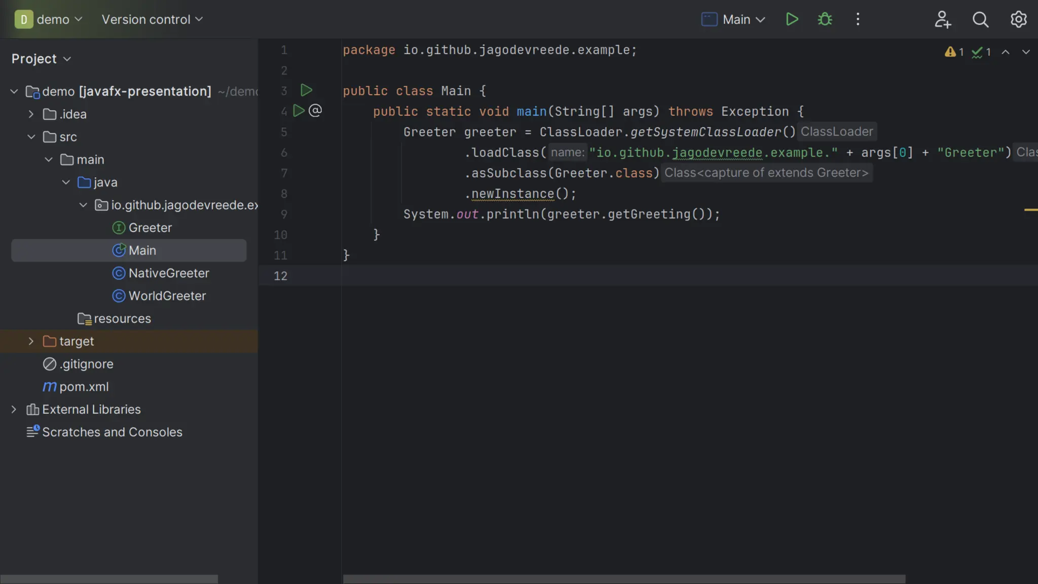The height and width of the screenshot is (584, 1038).
Task: Collapse the src folder
Action: 31,137
